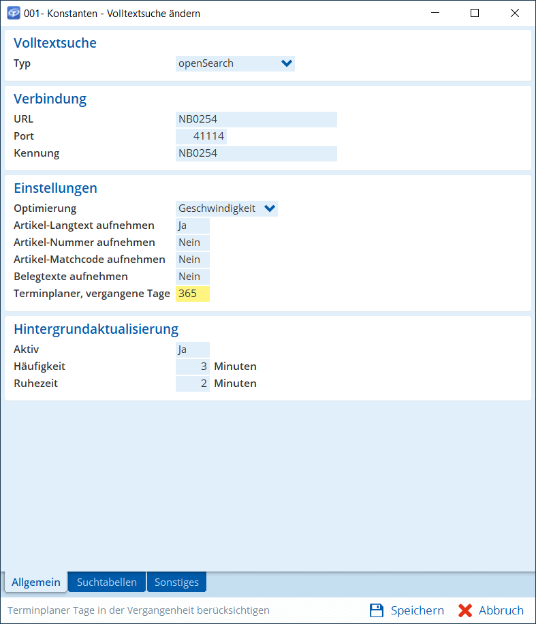This screenshot has width=536, height=624.
Task: Click the URL input field
Action: (256, 119)
